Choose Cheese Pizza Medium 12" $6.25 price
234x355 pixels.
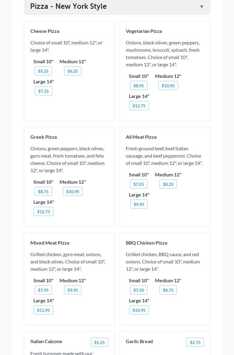73,71
